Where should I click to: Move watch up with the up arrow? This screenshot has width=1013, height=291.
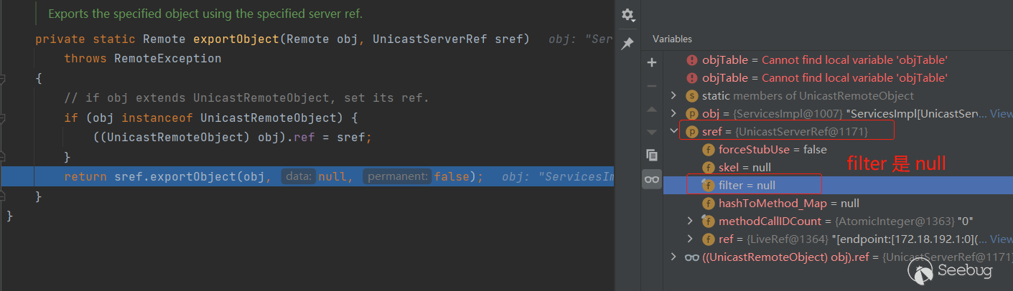(x=652, y=109)
